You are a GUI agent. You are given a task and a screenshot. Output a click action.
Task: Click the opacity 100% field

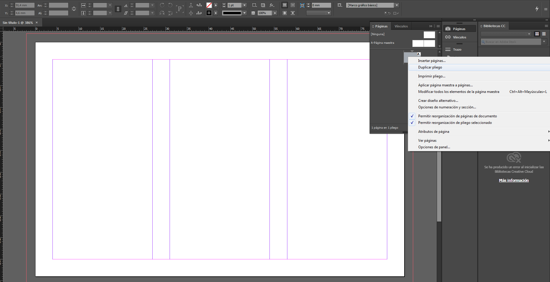click(x=265, y=13)
